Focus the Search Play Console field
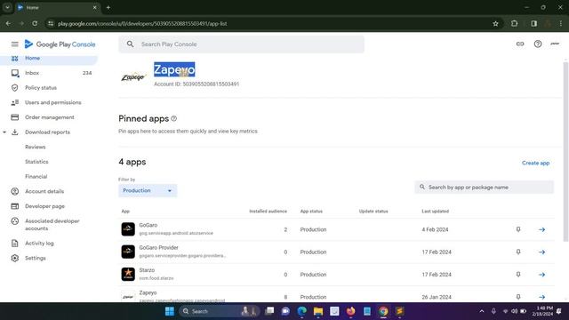Viewport: 569px width, 320px height. [x=241, y=44]
